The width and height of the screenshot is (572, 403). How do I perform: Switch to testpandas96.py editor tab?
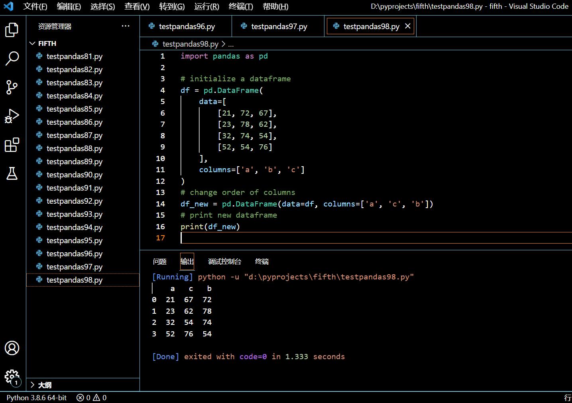[186, 26]
